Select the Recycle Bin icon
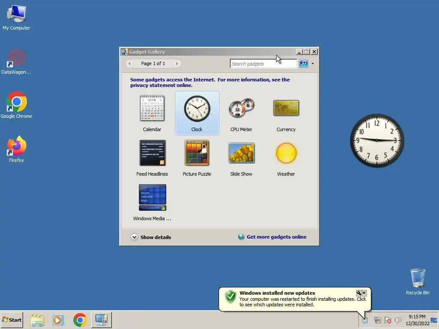The image size is (439, 329). (x=418, y=281)
